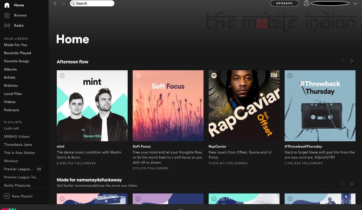Select the Throwback Jams playlist

coord(18,145)
